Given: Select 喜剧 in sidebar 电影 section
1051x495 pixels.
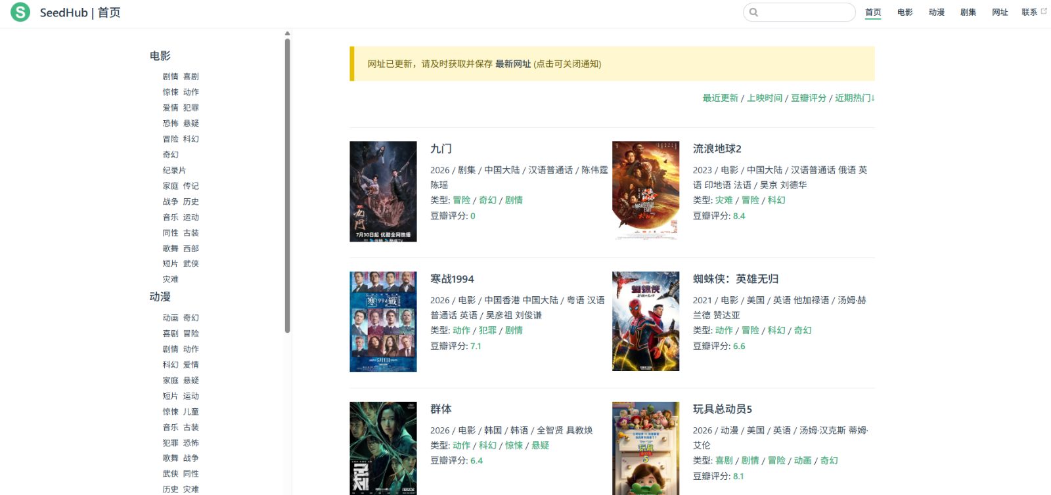Looking at the screenshot, I should coord(191,76).
